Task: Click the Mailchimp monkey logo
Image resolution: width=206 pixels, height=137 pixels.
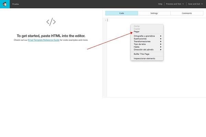Action: coord(4,4)
